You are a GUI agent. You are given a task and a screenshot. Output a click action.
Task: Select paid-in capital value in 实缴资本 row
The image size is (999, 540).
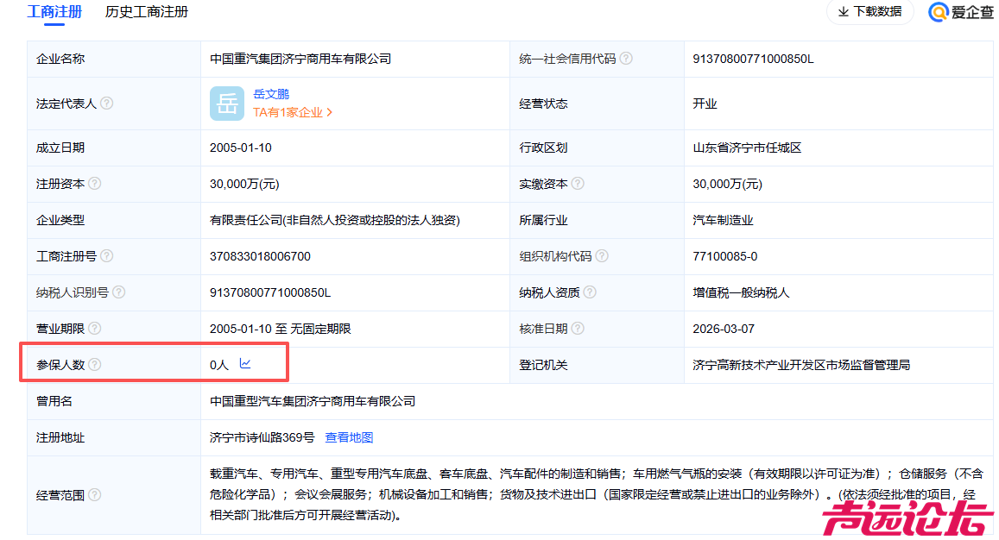(728, 184)
